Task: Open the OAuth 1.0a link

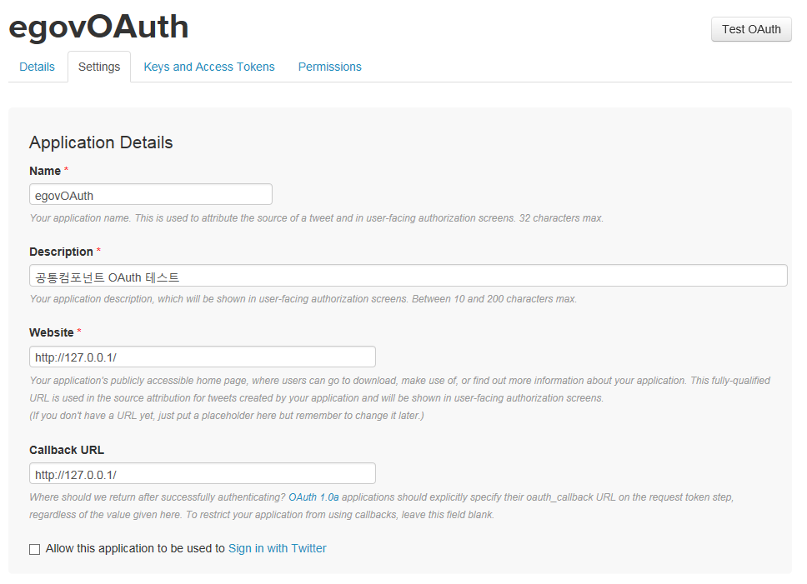Action: pos(313,497)
